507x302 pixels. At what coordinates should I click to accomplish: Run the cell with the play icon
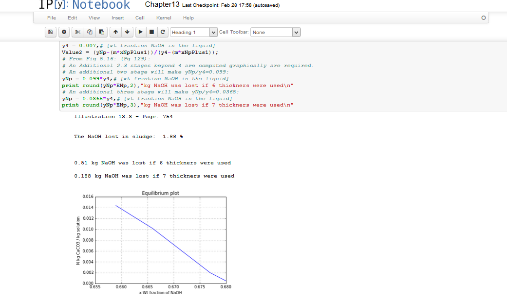pyautogui.click(x=141, y=32)
